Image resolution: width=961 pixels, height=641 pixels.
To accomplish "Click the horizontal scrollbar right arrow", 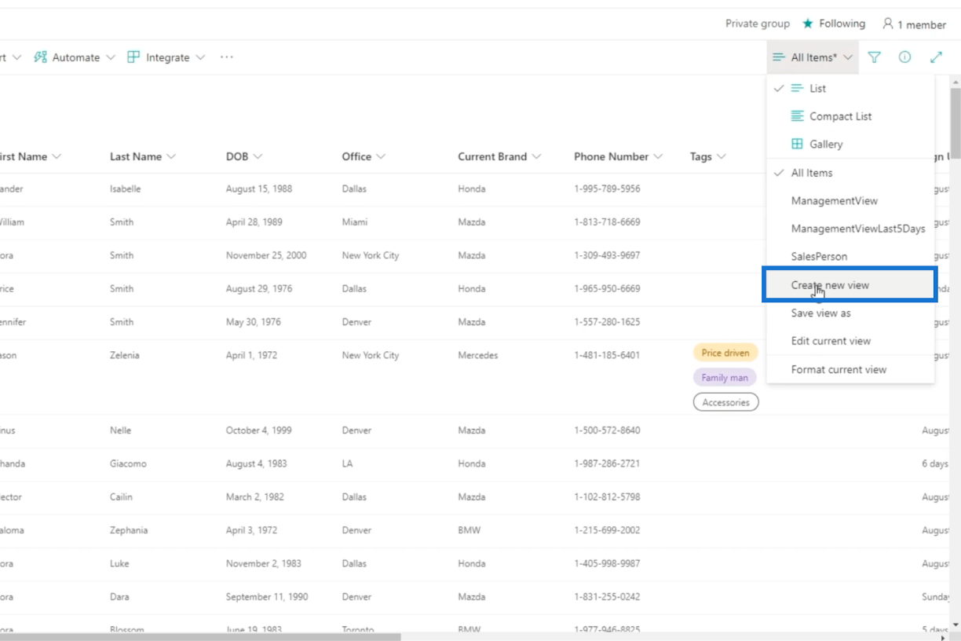I will 945,636.
